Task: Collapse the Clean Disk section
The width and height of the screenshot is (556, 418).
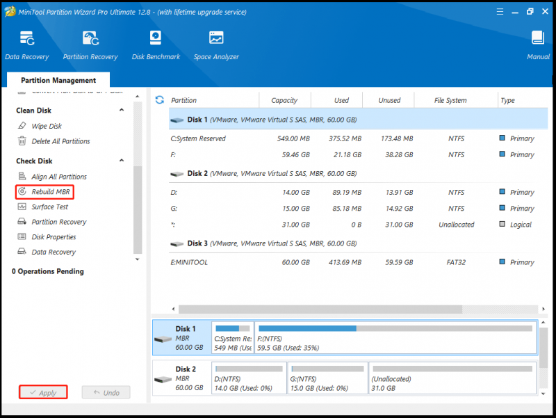Action: coord(122,110)
